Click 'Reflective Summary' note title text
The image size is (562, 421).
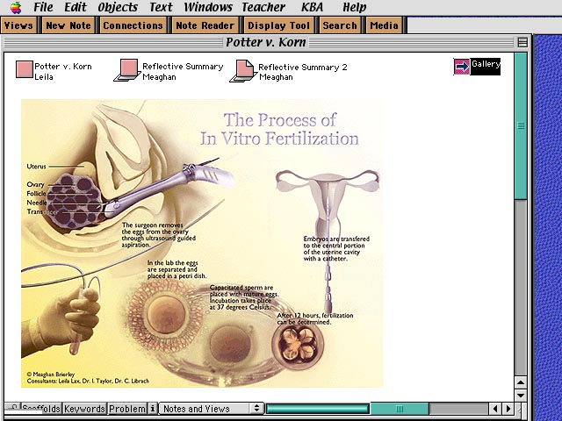(x=183, y=67)
